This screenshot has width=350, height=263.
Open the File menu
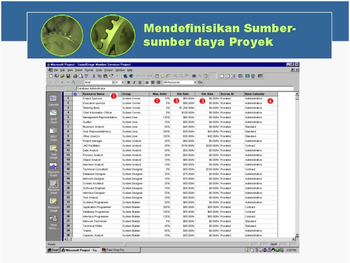click(56, 70)
